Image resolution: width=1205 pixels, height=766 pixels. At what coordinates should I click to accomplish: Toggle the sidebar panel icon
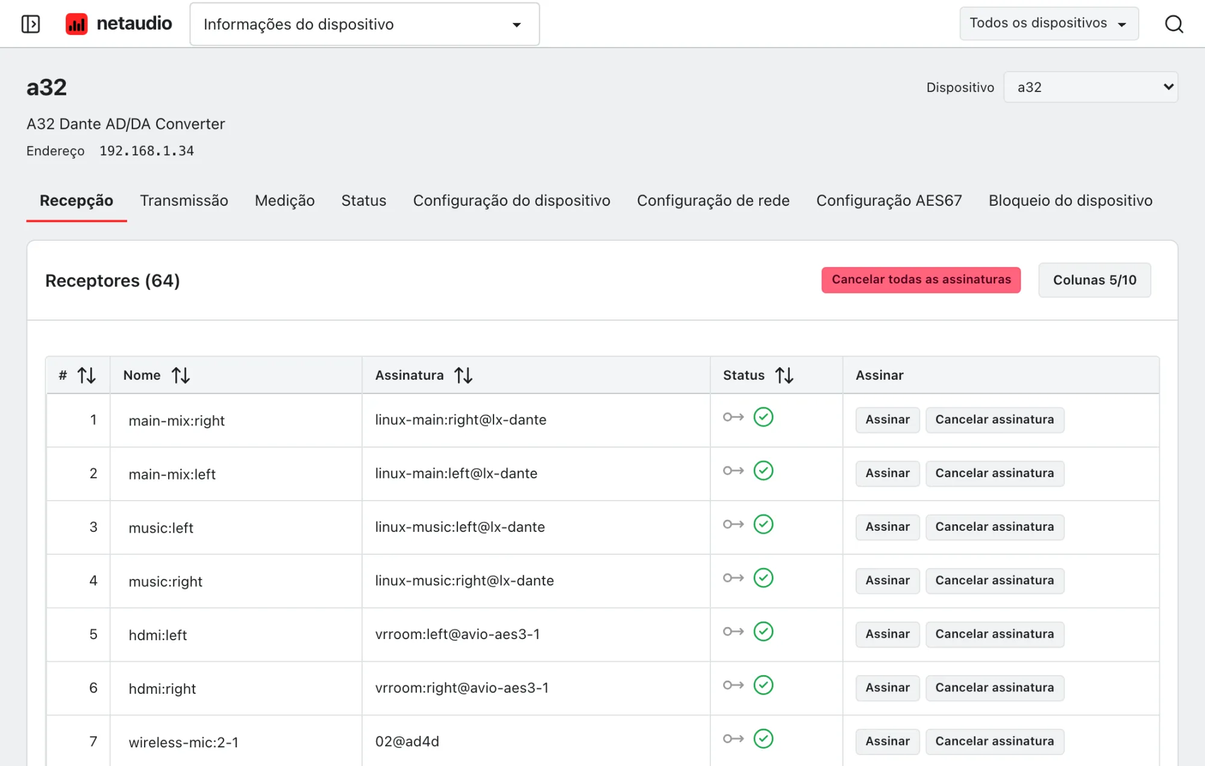tap(30, 24)
